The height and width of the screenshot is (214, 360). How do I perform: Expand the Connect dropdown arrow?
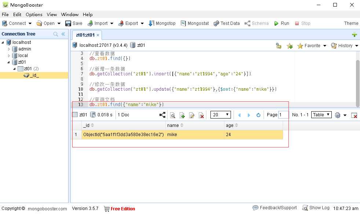coord(30,23)
